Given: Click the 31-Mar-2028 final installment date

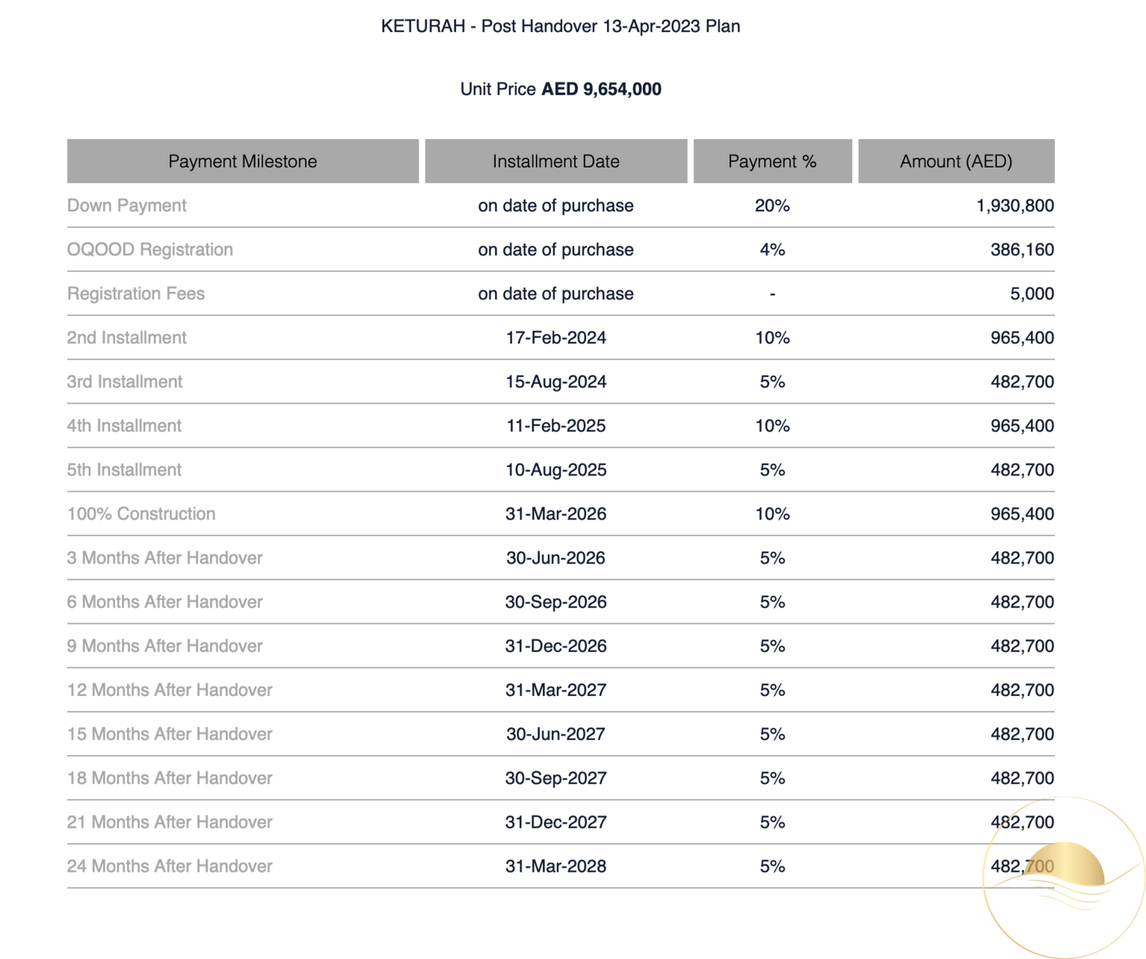Looking at the screenshot, I should (x=556, y=865).
